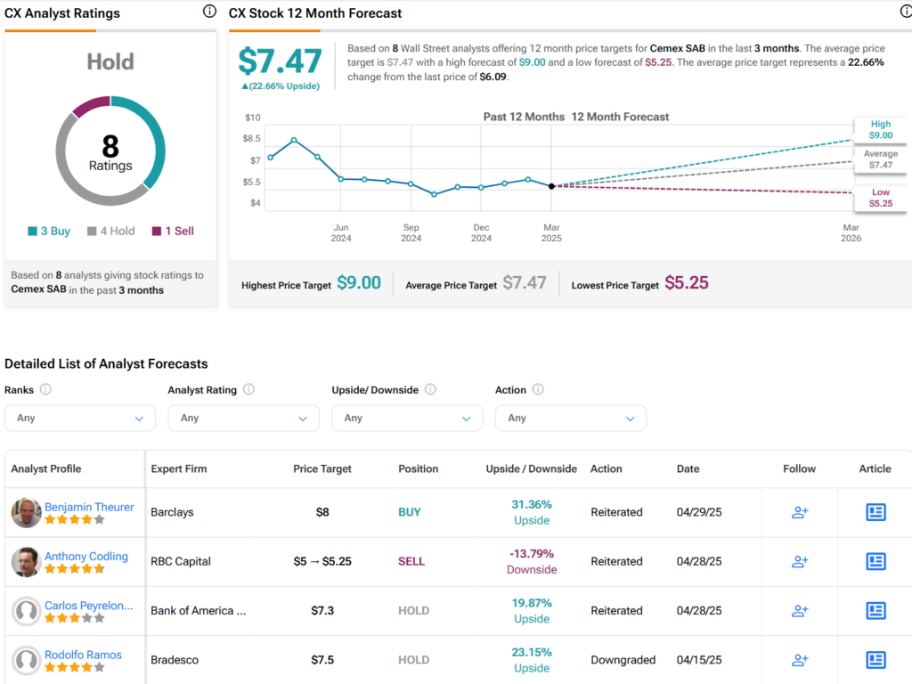Open article icon for Bank of America row
The width and height of the screenshot is (912, 684).
[x=875, y=611]
